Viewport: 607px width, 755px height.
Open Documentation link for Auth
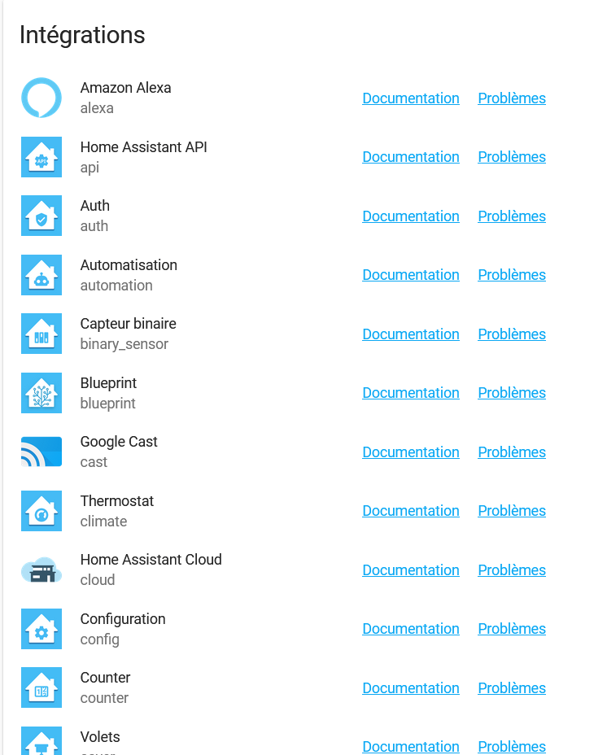click(x=410, y=216)
